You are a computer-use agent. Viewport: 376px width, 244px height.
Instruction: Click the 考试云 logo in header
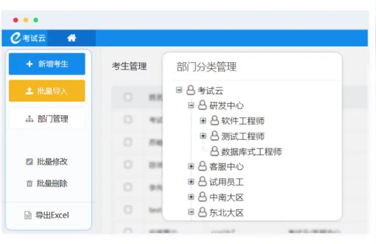pos(28,38)
